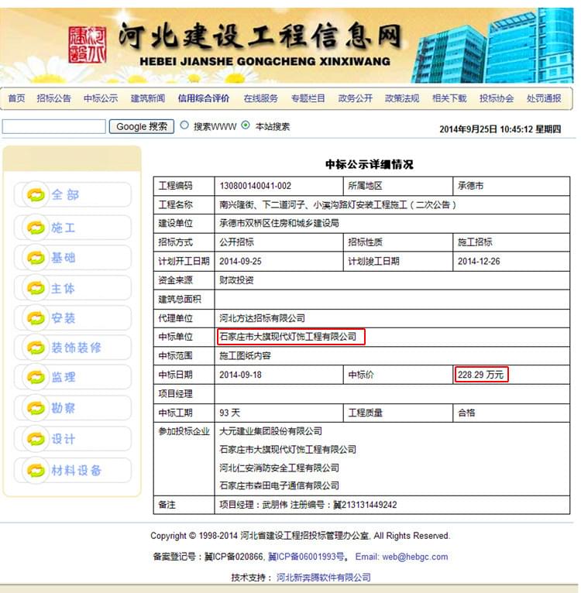This screenshot has width=581, height=593.
Task: Click the Google 搜索 button
Action: (142, 126)
